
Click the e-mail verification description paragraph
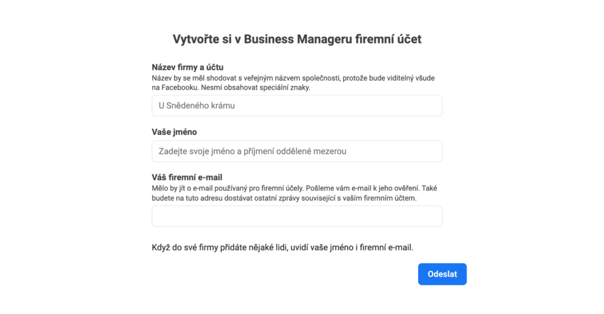(294, 193)
